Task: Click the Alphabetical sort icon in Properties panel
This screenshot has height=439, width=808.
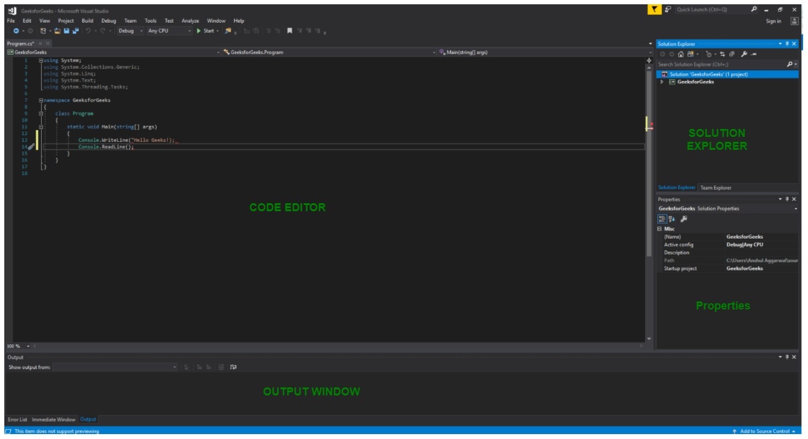Action: (x=671, y=219)
